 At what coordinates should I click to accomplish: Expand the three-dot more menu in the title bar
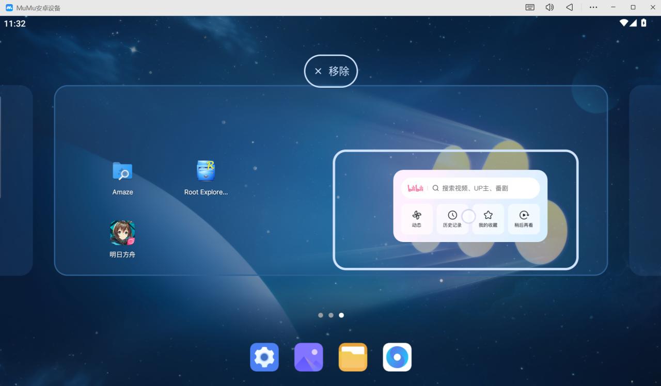click(593, 7)
